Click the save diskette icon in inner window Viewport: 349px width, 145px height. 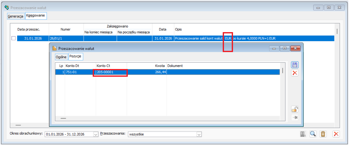(295, 65)
